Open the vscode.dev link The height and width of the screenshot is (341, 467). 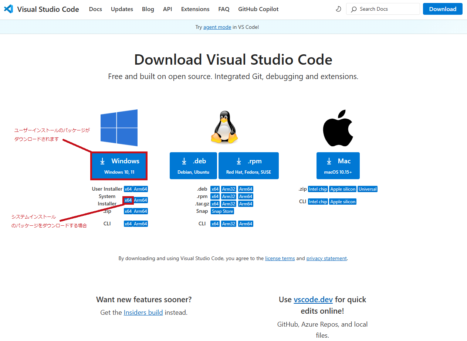click(313, 300)
